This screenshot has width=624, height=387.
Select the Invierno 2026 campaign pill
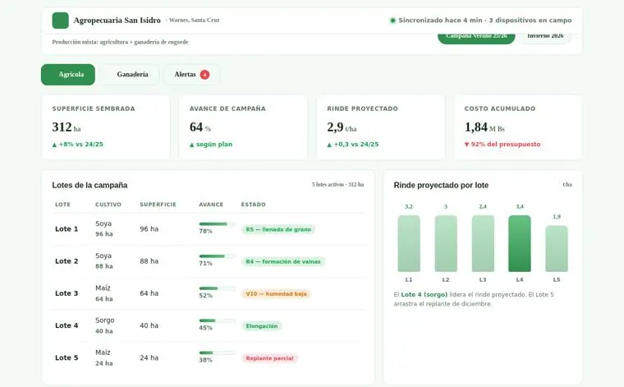[545, 37]
